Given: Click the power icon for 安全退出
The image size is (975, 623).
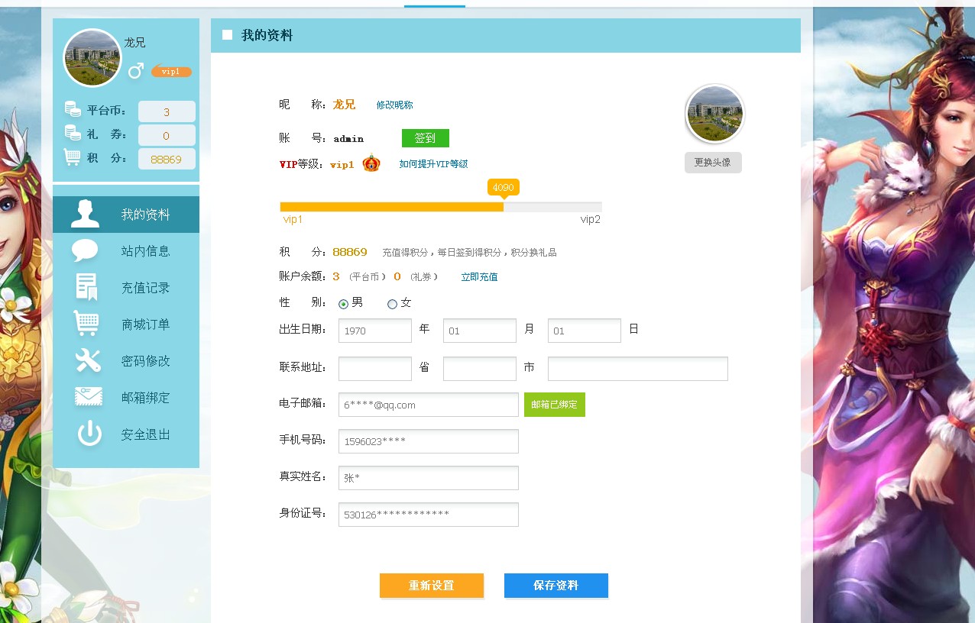Looking at the screenshot, I should point(89,434).
